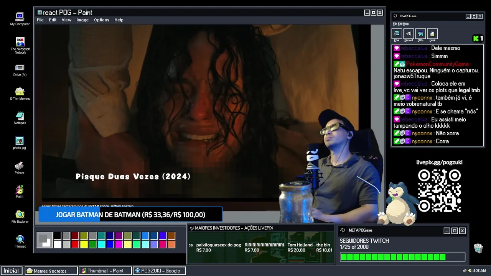Click the Jogar Batman donation goal bar
Viewport: 491px width, 276px height.
[130, 215]
